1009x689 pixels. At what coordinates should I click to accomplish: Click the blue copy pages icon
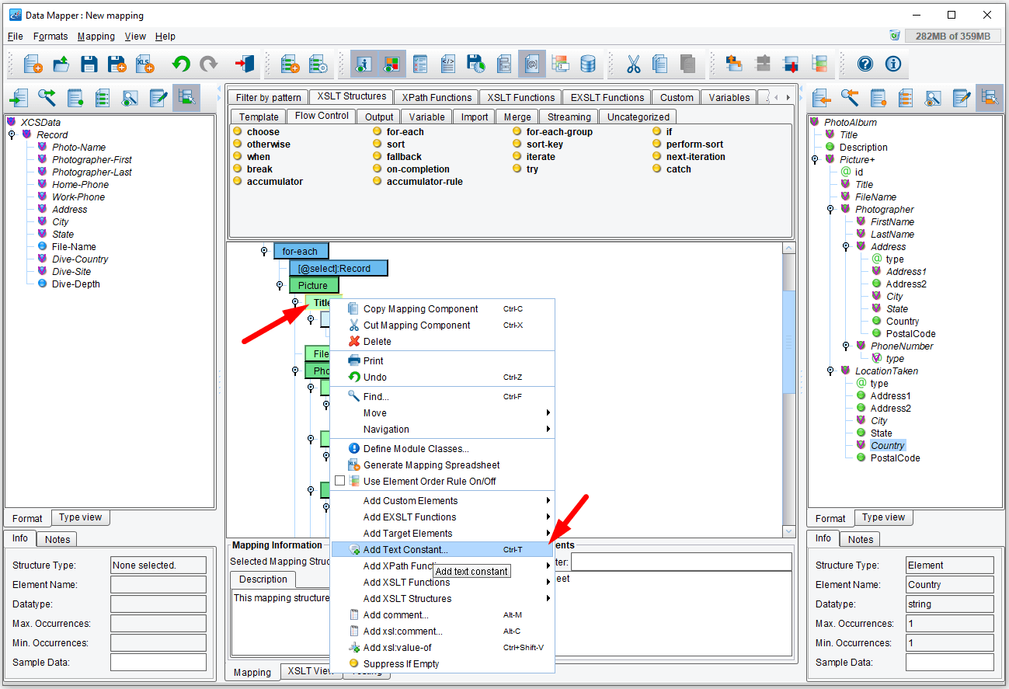[660, 64]
